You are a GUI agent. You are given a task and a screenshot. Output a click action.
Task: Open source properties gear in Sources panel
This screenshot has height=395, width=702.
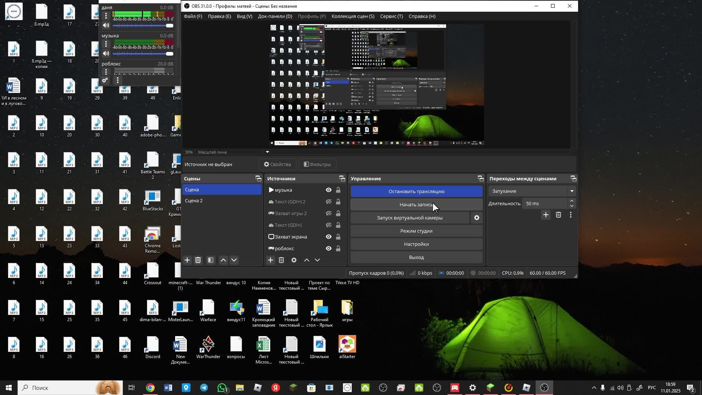294,260
